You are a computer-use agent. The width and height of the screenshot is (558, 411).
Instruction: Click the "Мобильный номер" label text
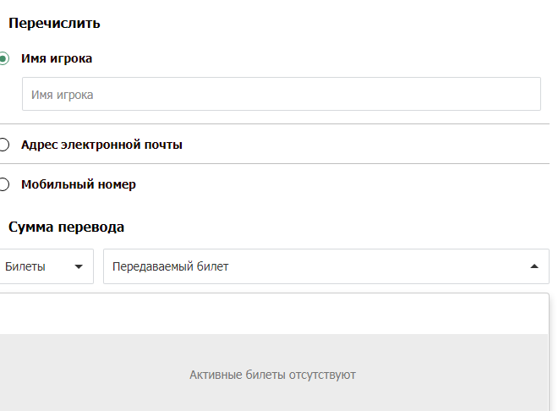79,184
